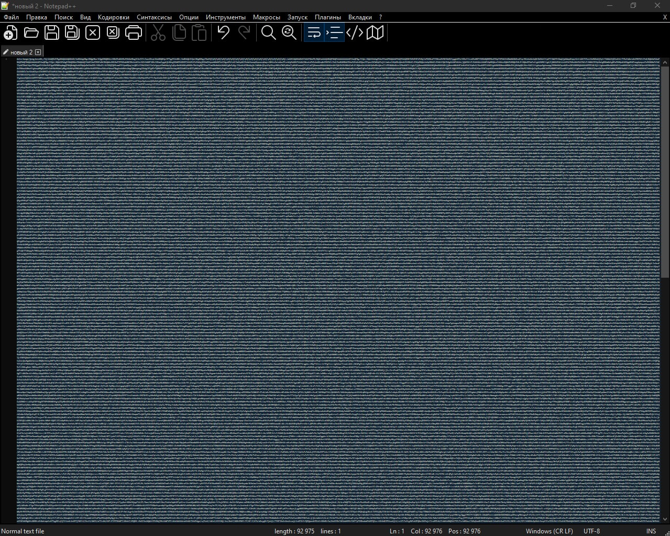Open the Правка menu
This screenshot has height=536, width=670.
[37, 17]
